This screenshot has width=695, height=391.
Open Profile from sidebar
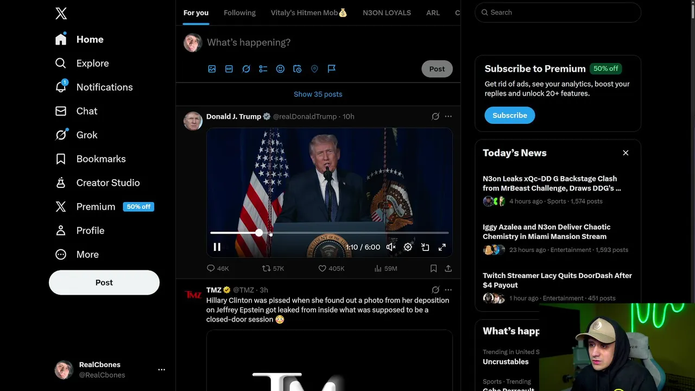tap(80, 231)
